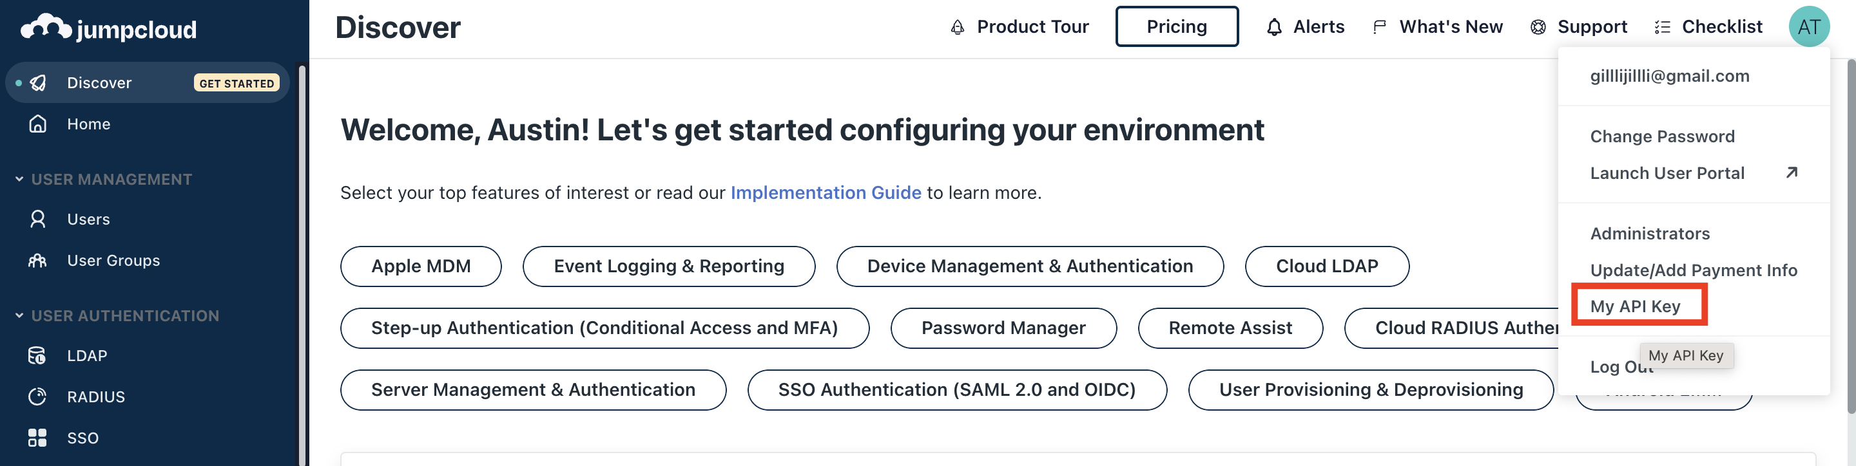Click the User Groups people icon
Viewport: 1856px width, 466px height.
(37, 260)
